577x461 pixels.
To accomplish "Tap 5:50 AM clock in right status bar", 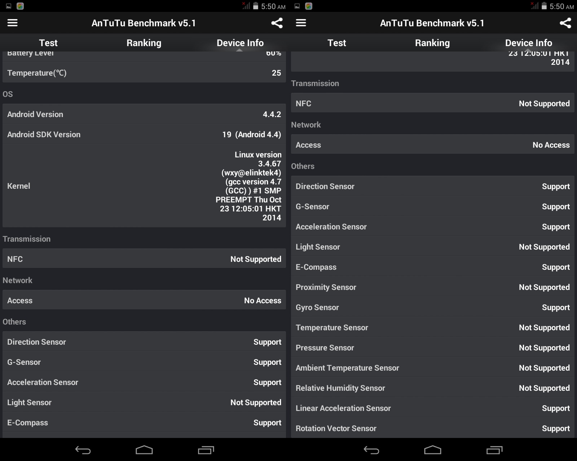I will [x=562, y=6].
